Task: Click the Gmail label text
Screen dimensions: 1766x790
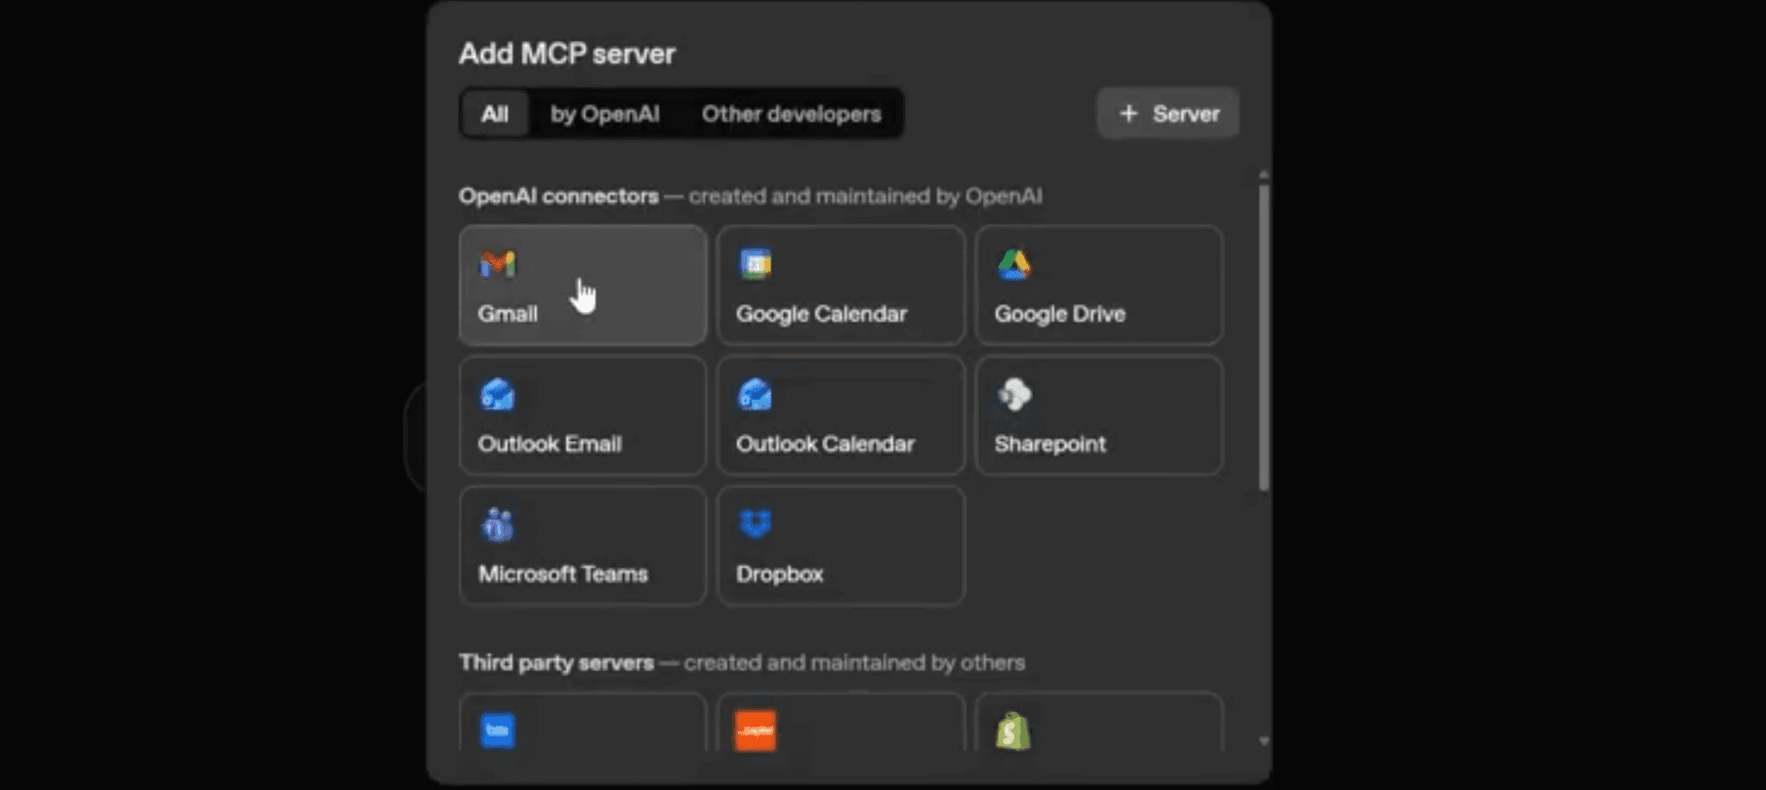Action: tap(508, 314)
